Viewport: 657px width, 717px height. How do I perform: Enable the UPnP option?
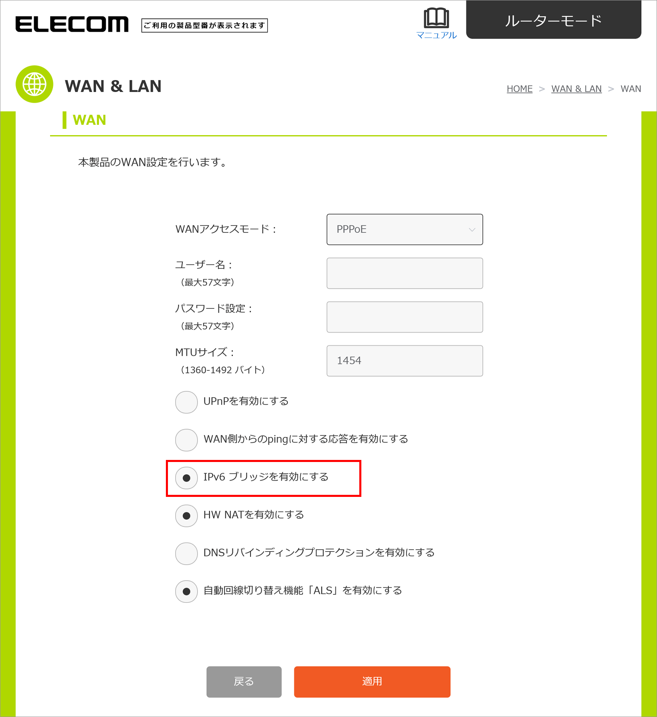click(186, 402)
